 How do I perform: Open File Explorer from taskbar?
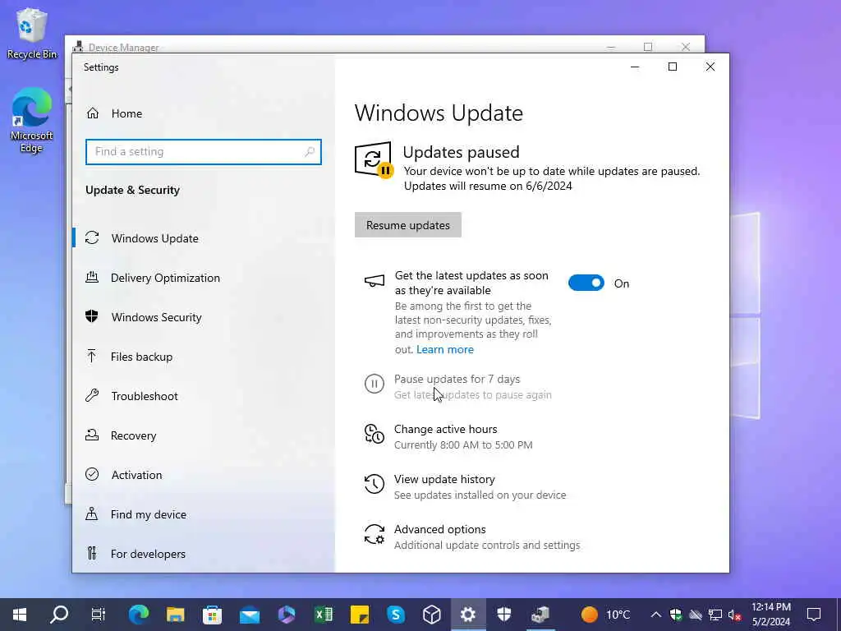pos(176,615)
